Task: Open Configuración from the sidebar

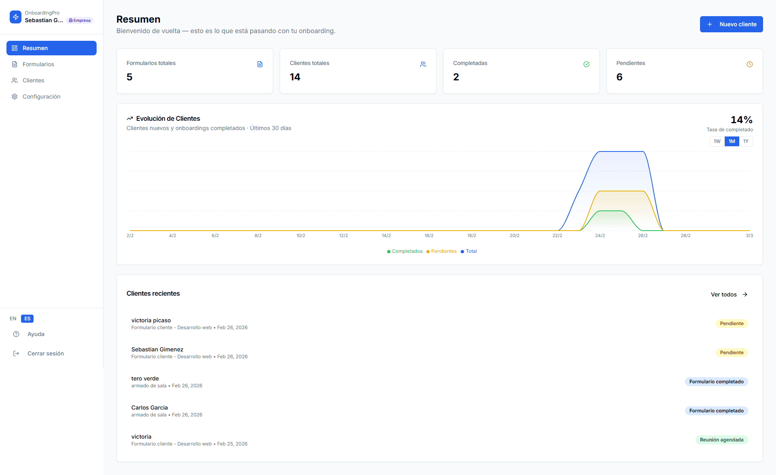Action: (x=41, y=97)
